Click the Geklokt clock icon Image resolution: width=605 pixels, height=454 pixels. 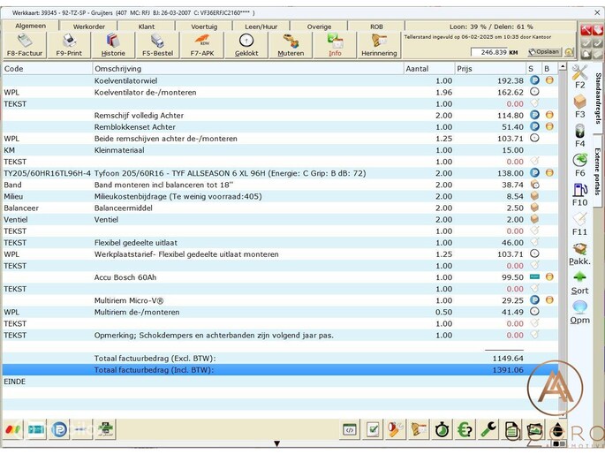pyautogui.click(x=246, y=41)
